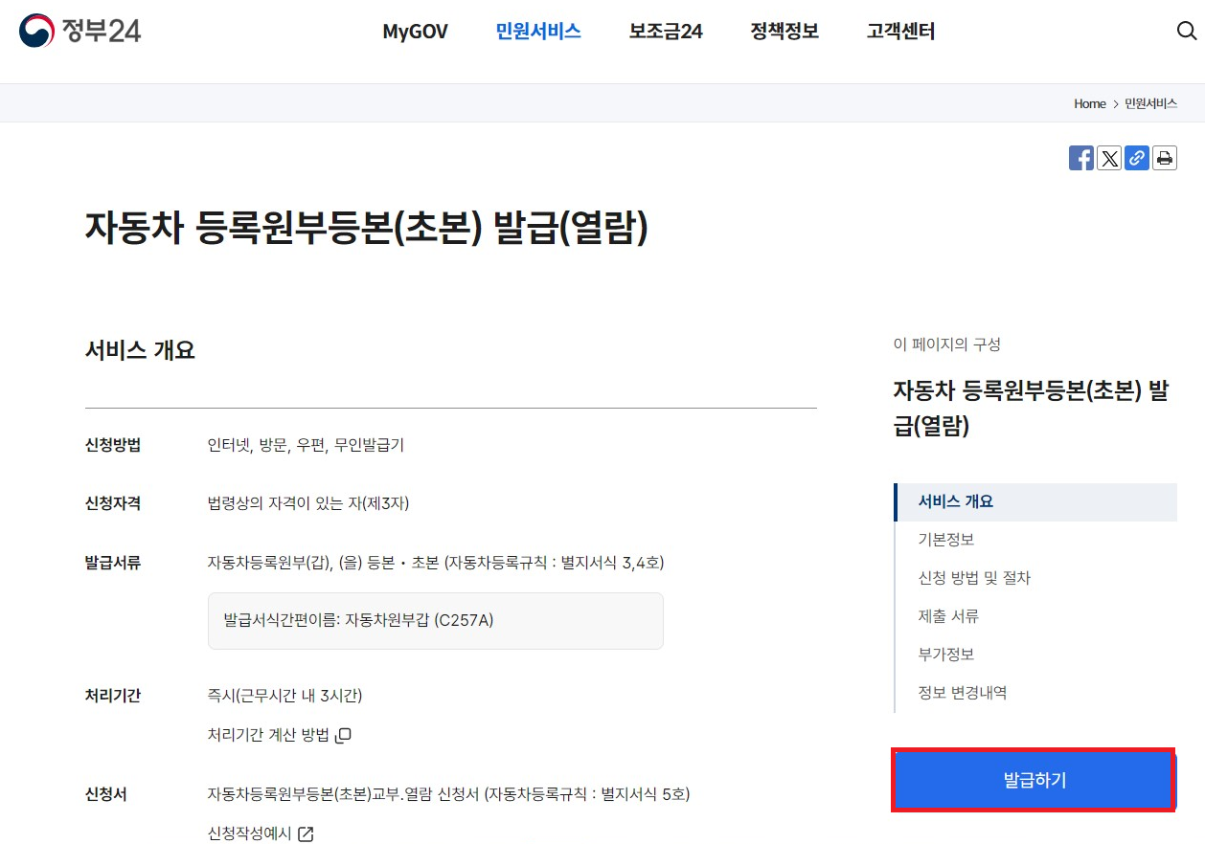Click text 즉시(근무시간 내 3시간)
The height and width of the screenshot is (844, 1205).
coord(284,696)
